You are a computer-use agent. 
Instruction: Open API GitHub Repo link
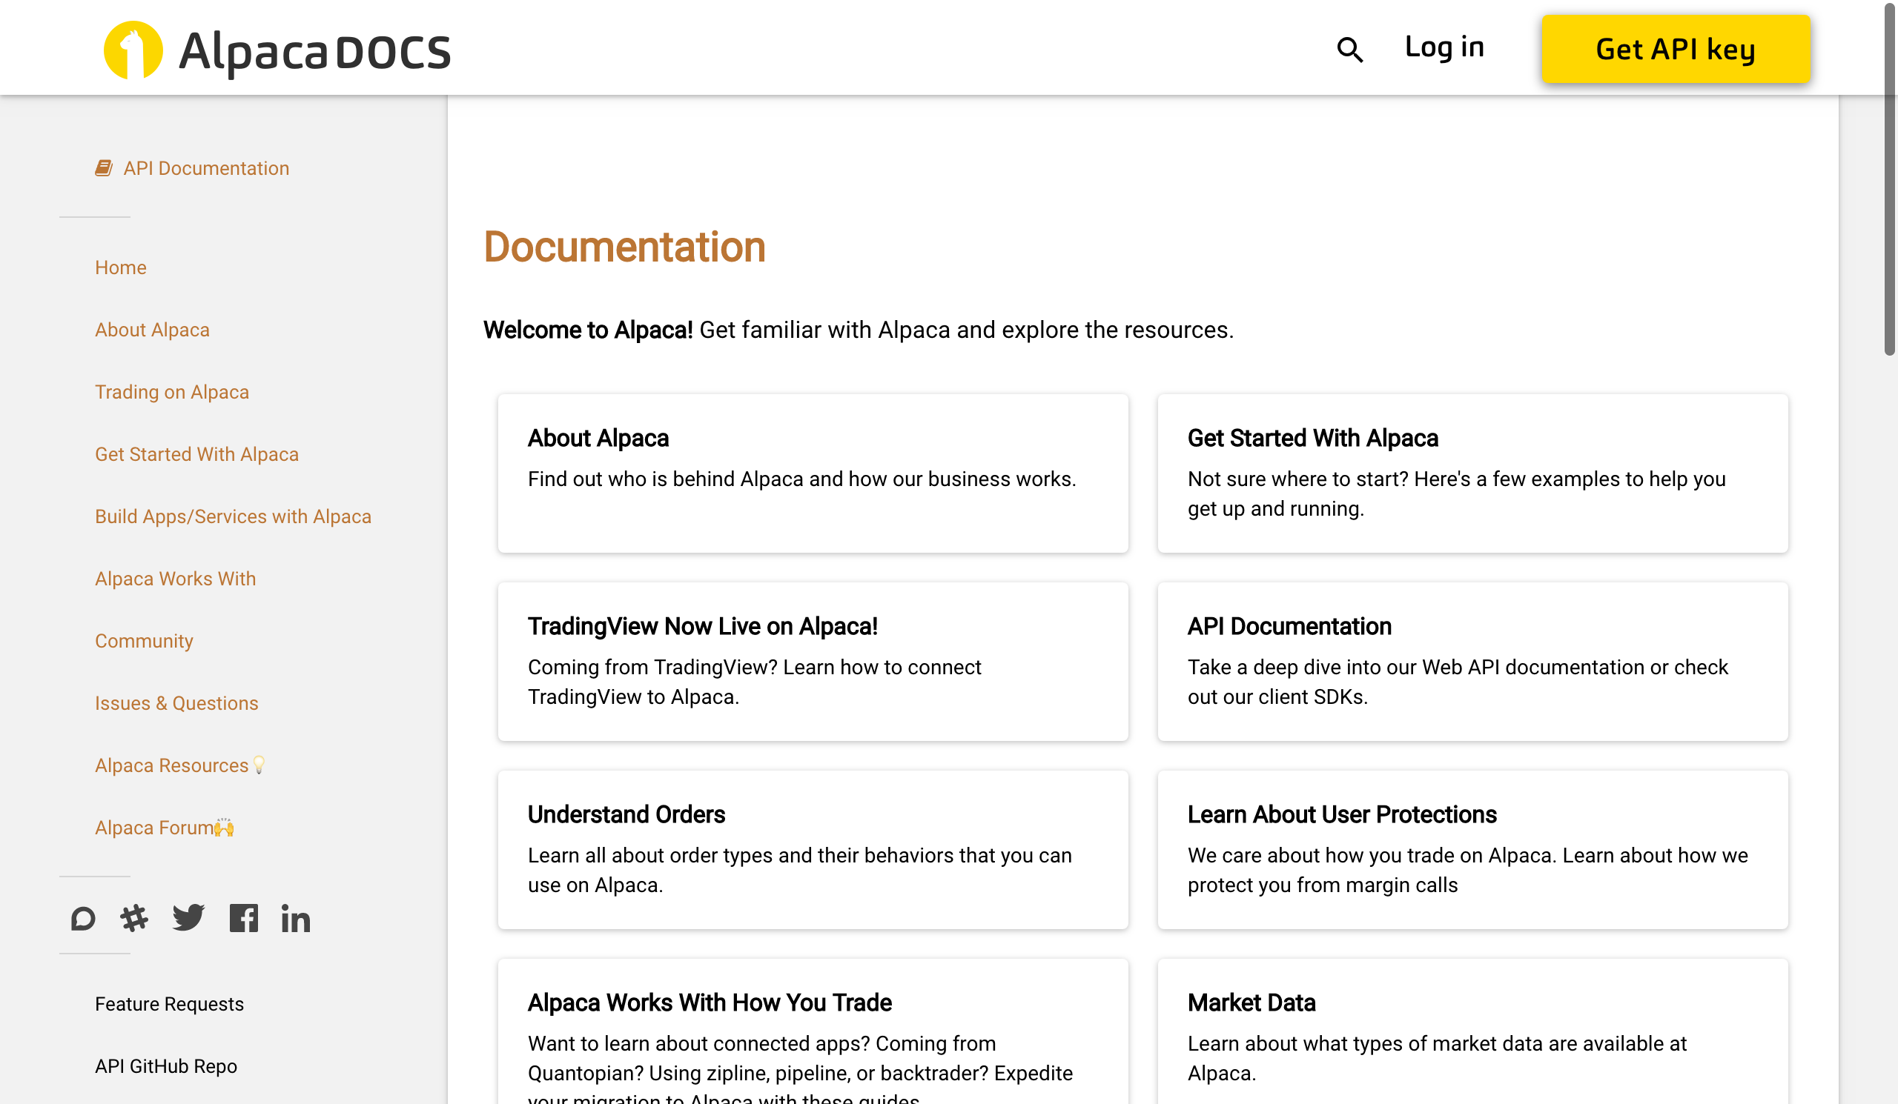165,1066
